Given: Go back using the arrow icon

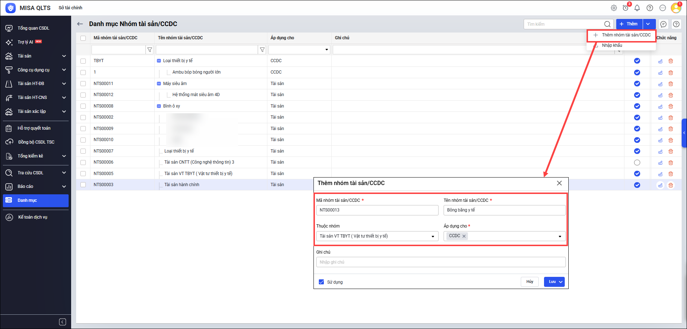Looking at the screenshot, I should [80, 24].
